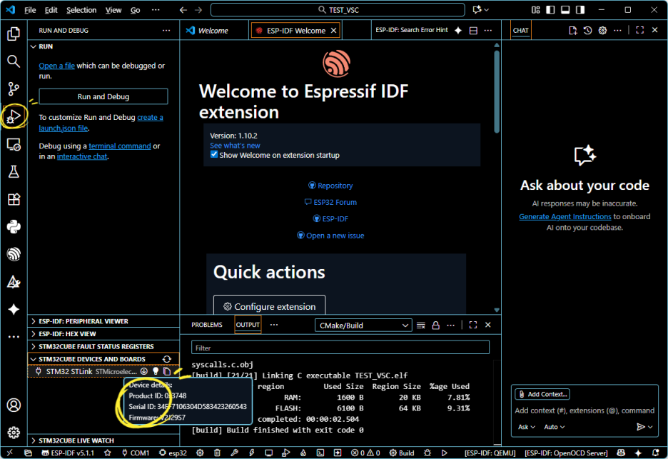Toggle bottom panel visibility
The image size is (668, 459).
(565, 10)
